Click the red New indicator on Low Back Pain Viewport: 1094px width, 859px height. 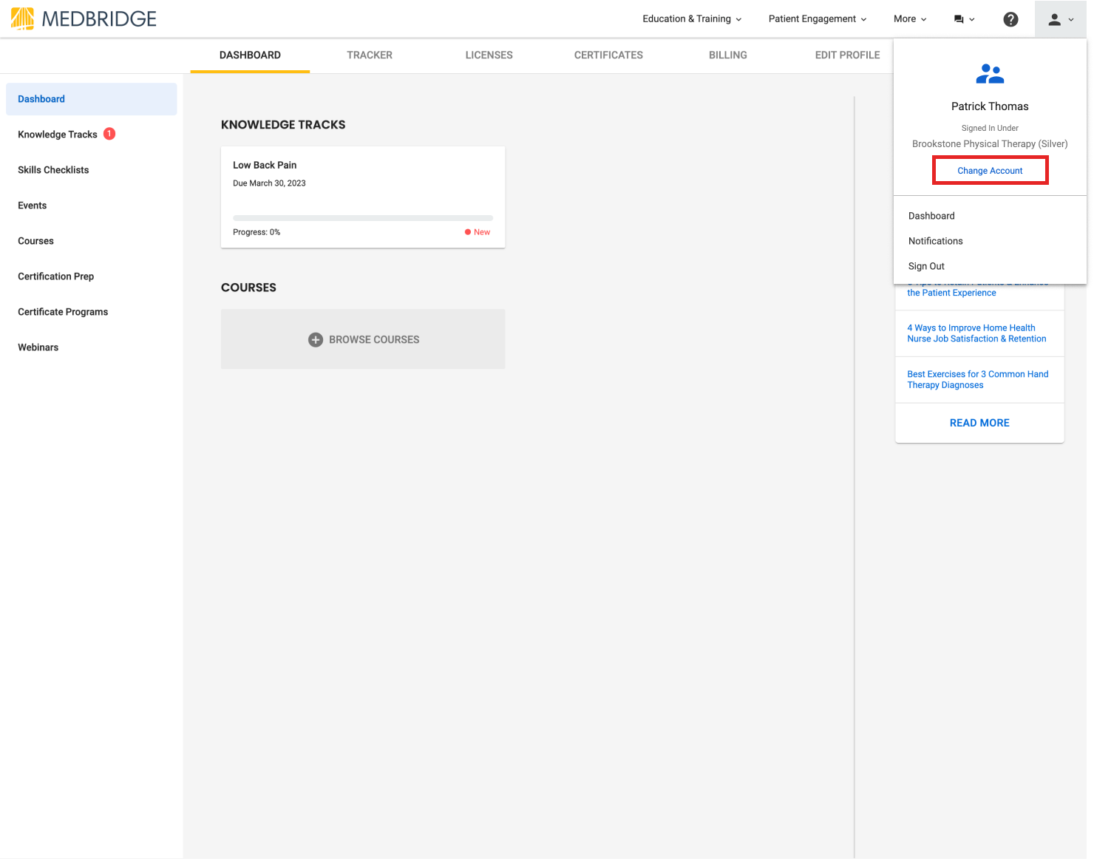click(x=477, y=231)
